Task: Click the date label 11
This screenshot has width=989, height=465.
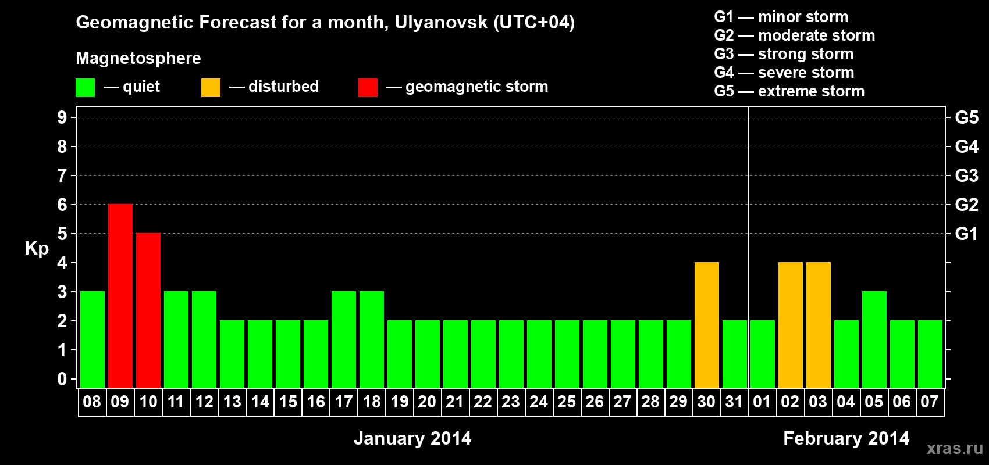Action: [x=176, y=402]
